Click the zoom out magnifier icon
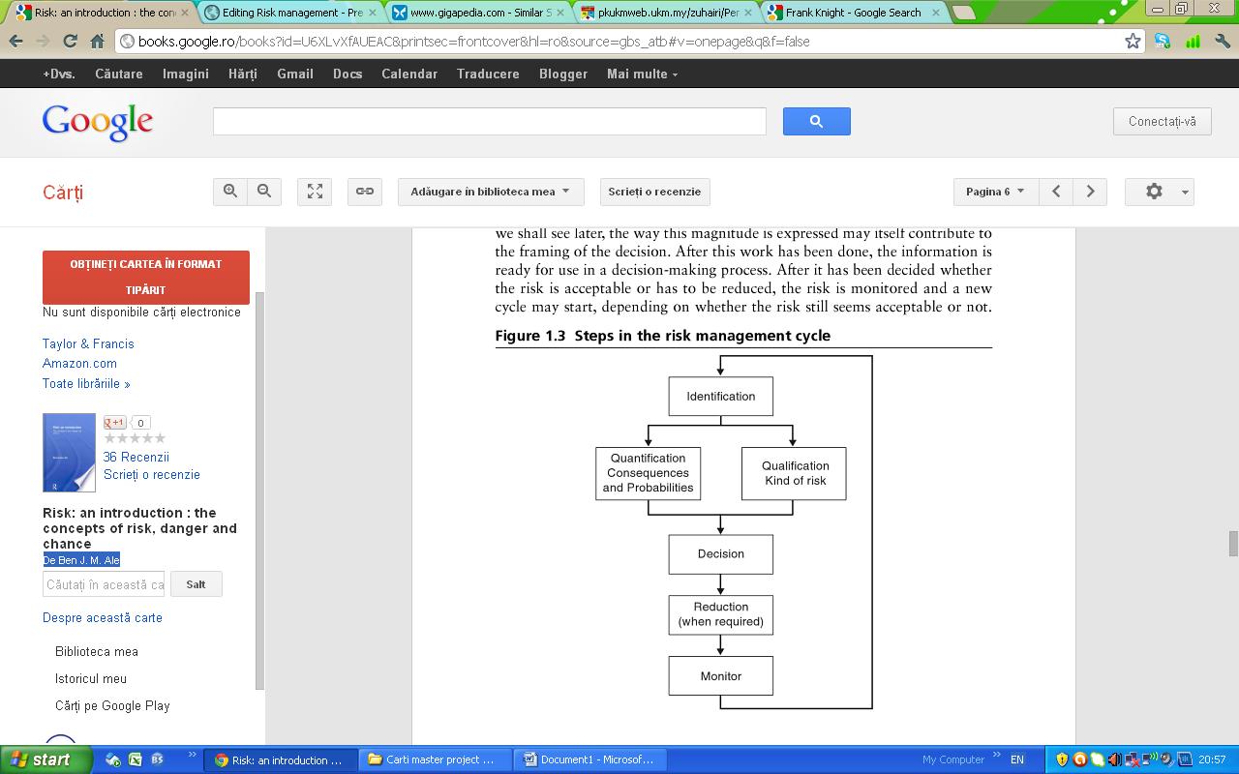The height and width of the screenshot is (774, 1239). point(264,192)
